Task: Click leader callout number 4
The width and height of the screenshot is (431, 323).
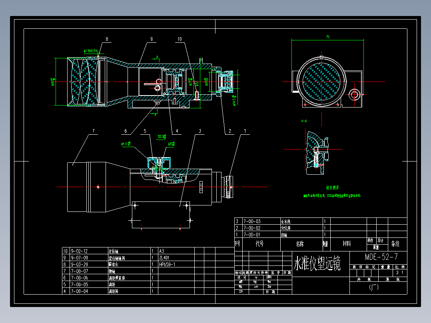Action: click(x=177, y=131)
